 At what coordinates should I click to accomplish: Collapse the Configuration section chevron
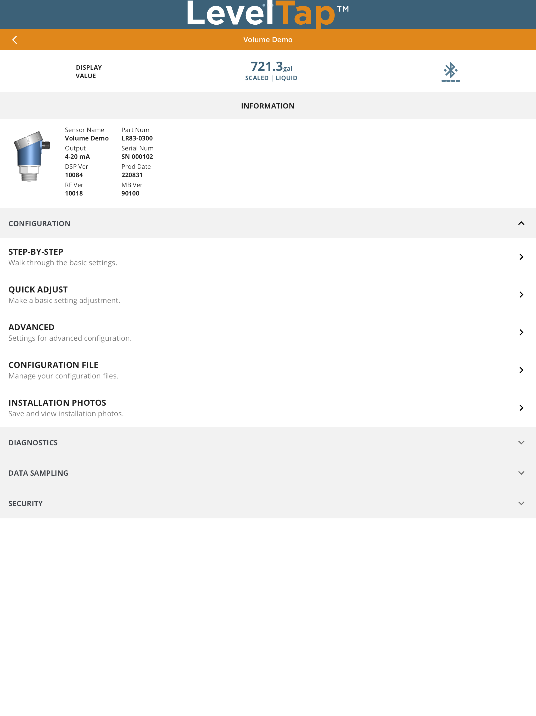[x=521, y=223]
